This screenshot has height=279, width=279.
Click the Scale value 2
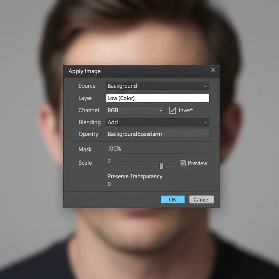(109, 161)
